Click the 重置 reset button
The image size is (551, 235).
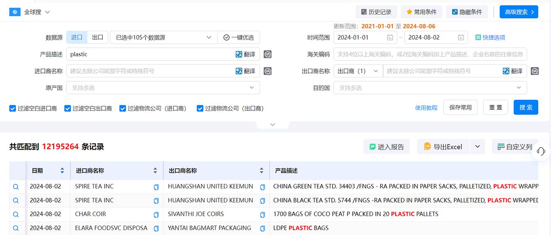tap(496, 107)
